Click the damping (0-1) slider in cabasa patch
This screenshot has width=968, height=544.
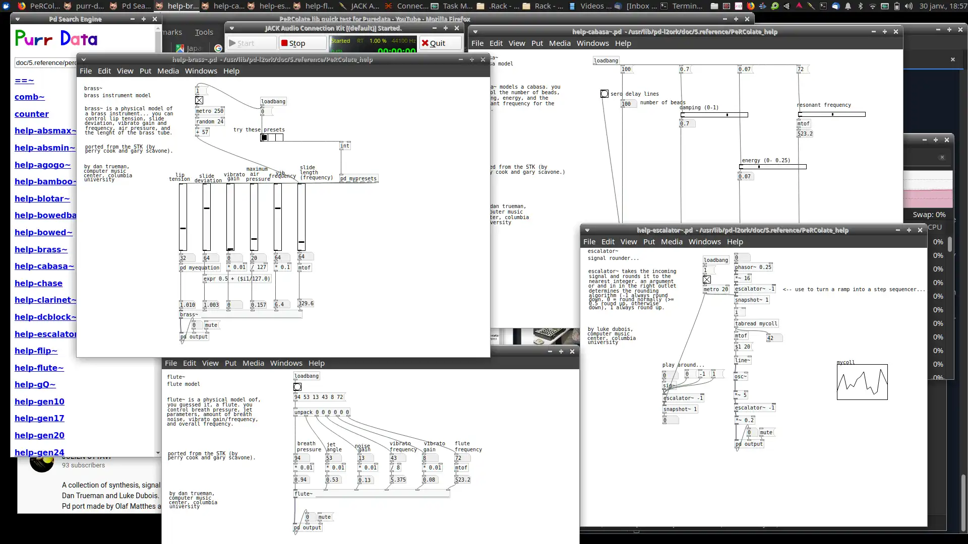pos(714,115)
